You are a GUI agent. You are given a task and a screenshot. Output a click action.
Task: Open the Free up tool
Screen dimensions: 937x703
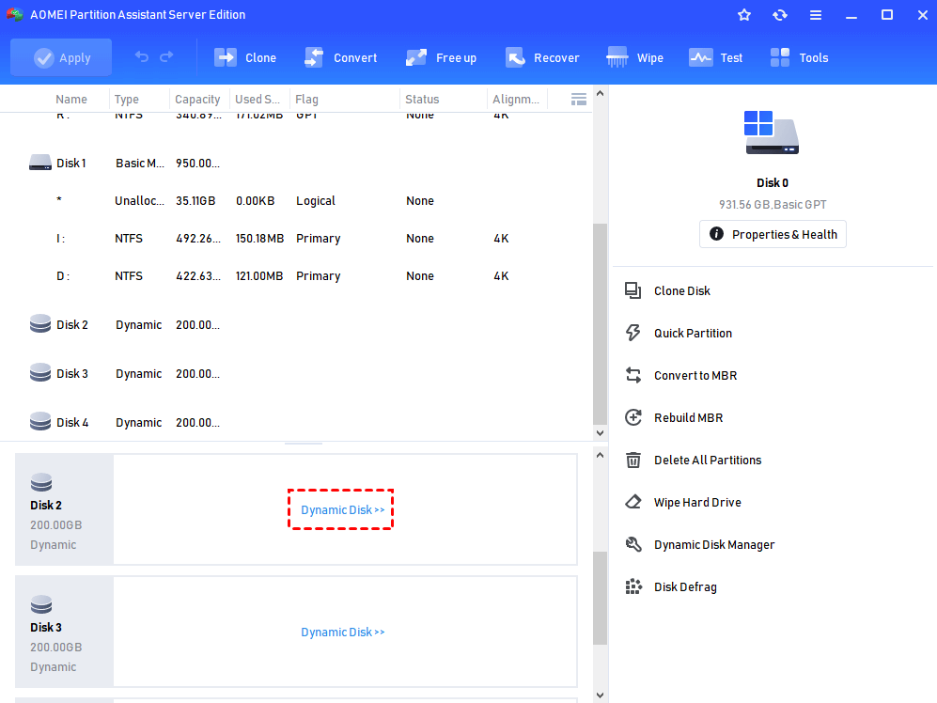click(x=441, y=57)
